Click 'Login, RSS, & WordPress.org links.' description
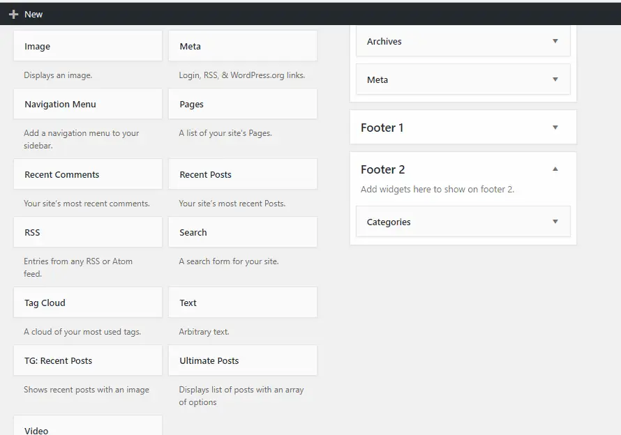This screenshot has width=621, height=435. point(242,75)
